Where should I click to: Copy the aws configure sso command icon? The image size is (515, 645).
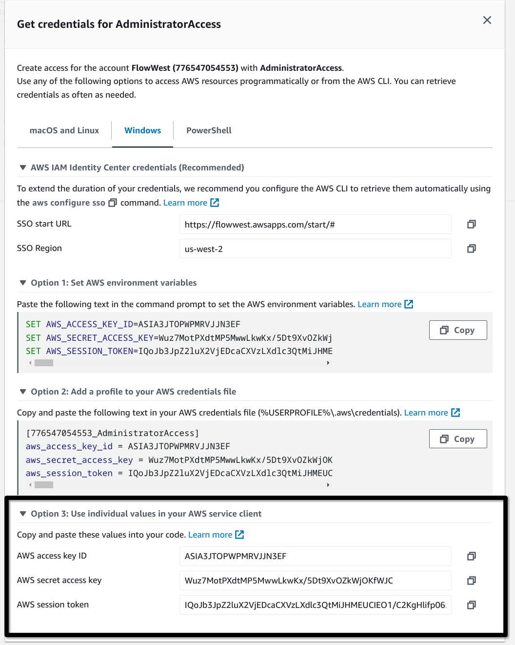point(113,203)
